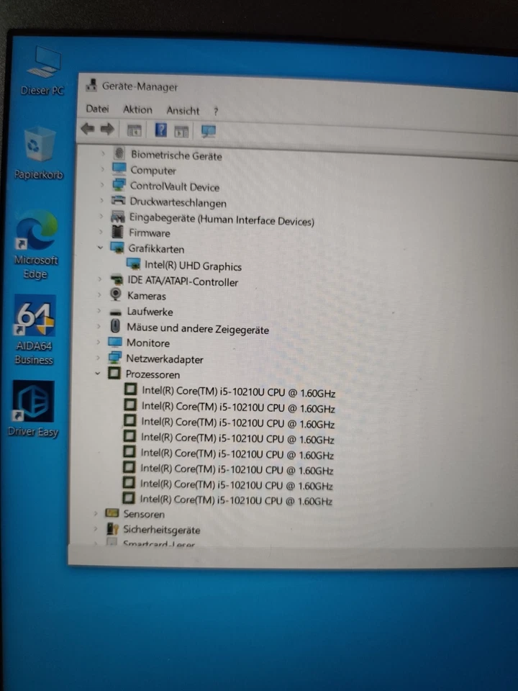Select the Sicherheitsgeräte label
The width and height of the screenshot is (518, 691).
coord(162,530)
